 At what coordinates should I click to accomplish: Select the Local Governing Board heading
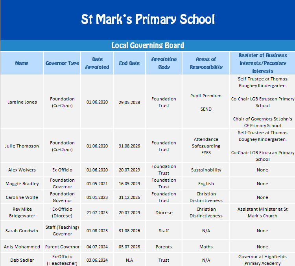pos(147,46)
